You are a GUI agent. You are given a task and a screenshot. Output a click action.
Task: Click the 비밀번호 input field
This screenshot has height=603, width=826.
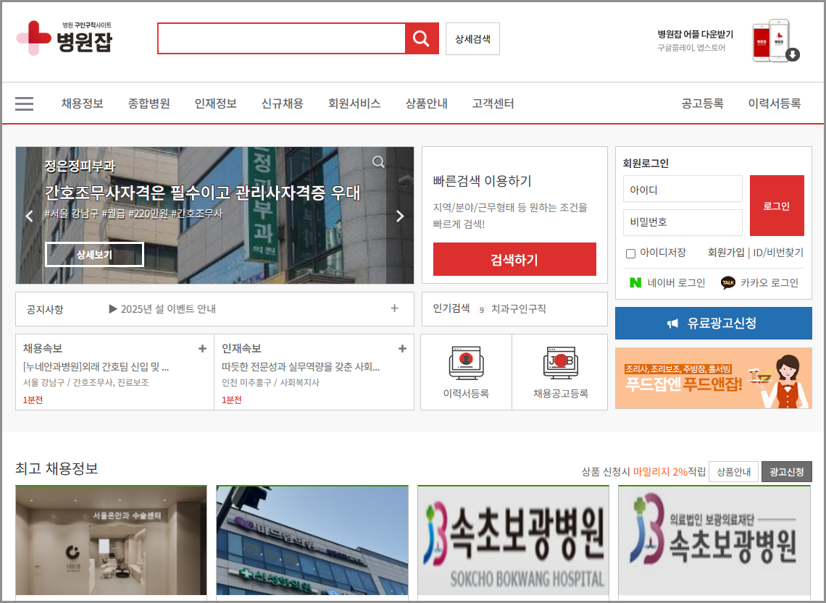click(682, 223)
